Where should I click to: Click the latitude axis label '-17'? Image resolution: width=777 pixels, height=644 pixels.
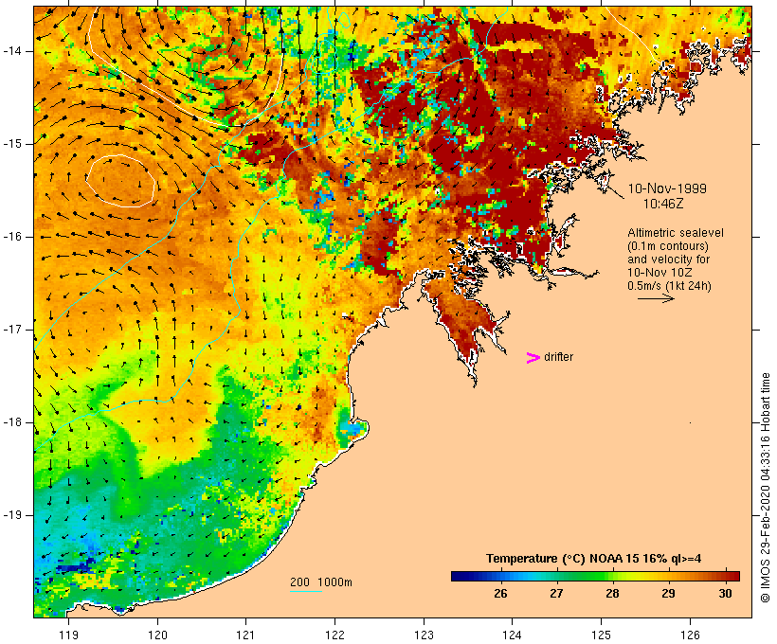coord(12,330)
